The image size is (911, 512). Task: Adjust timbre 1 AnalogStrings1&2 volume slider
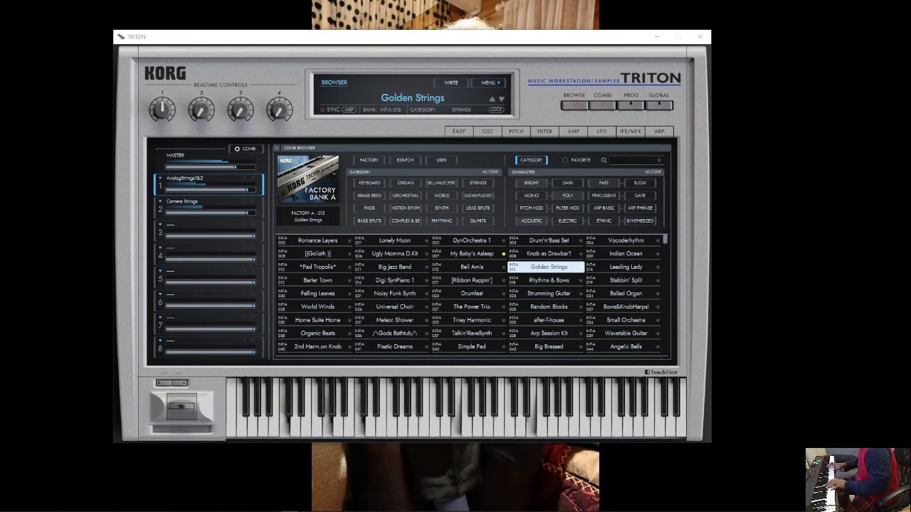[211, 190]
